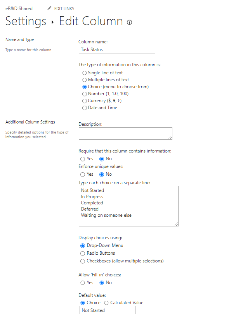The height and width of the screenshot is (317, 243).
Task: Set Require information to Yes
Action: click(x=83, y=159)
